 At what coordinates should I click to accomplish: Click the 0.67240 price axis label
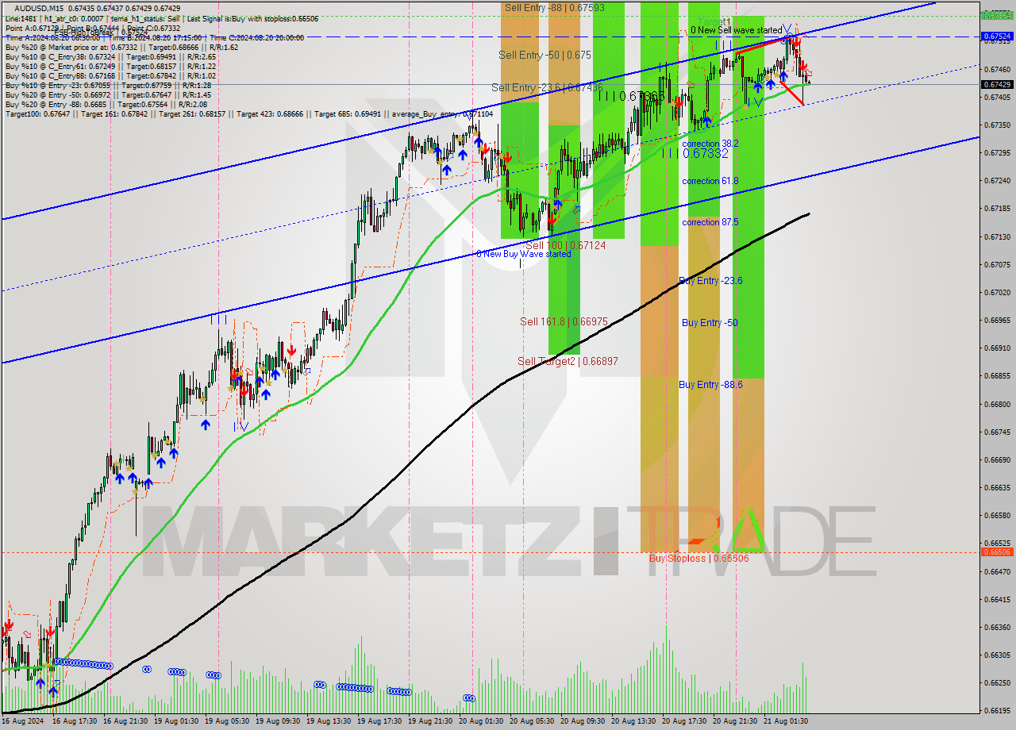click(x=997, y=181)
